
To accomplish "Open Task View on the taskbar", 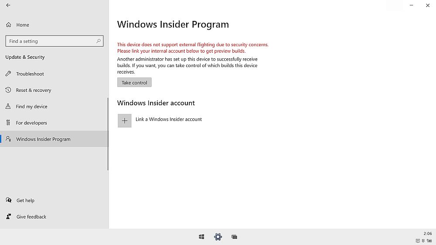I will [235, 237].
